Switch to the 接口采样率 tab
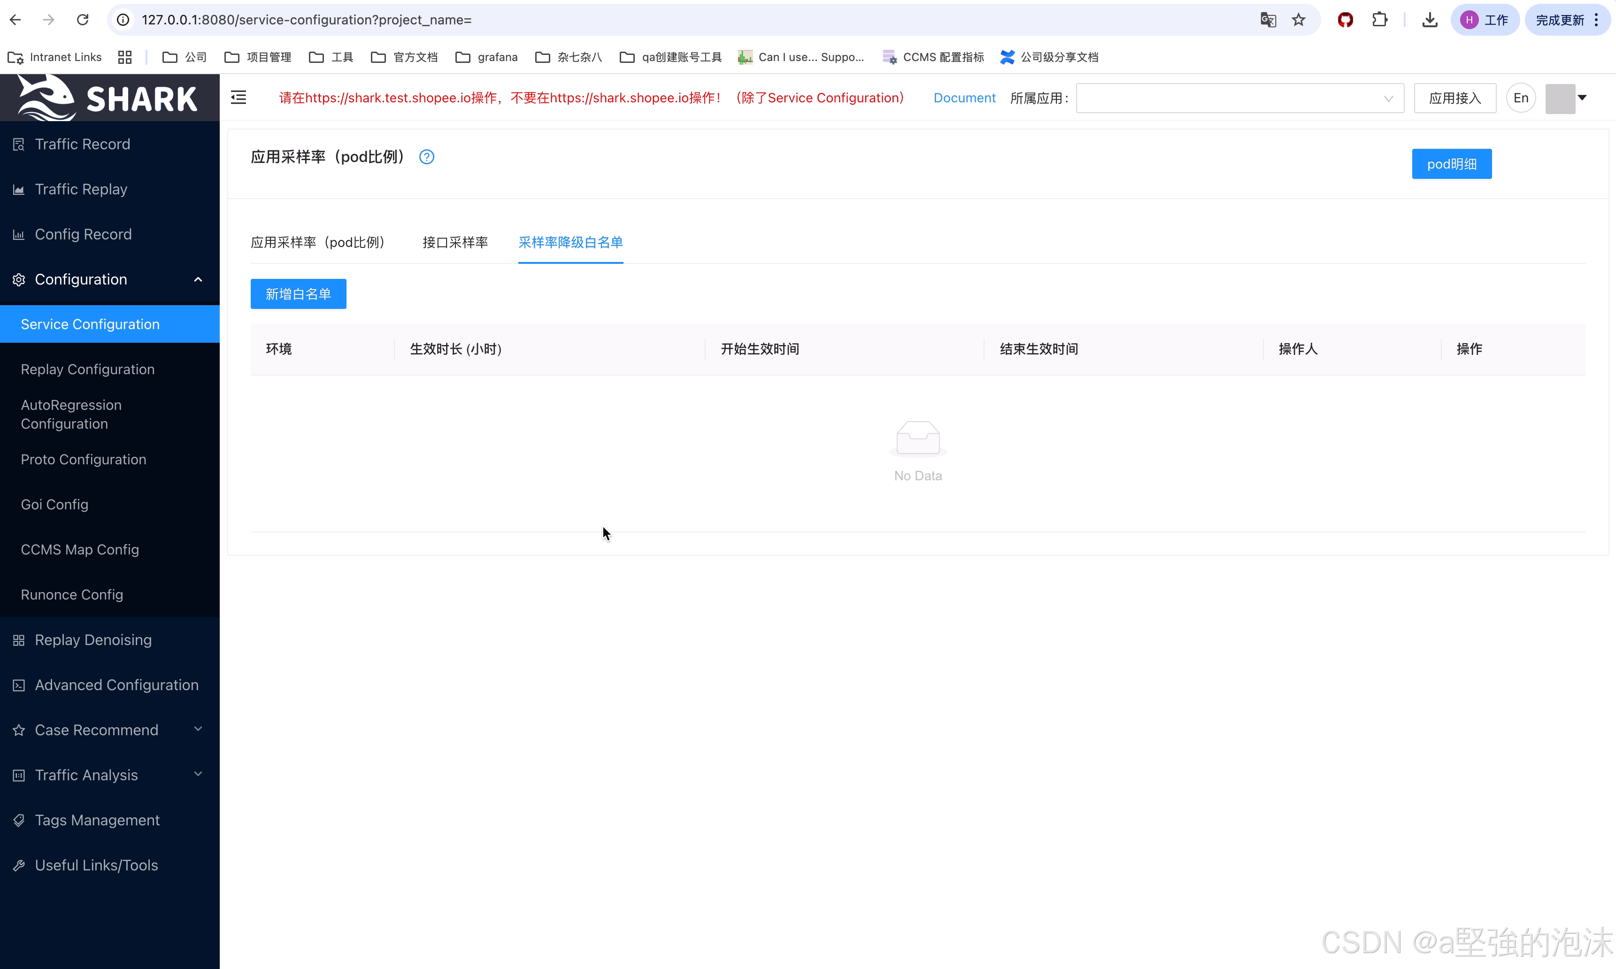The image size is (1616, 969). coord(454,242)
